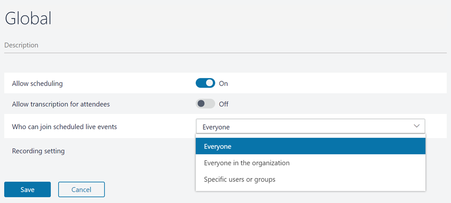Viewport: 451px width, 203px height.
Task: Click the white knob on scheduling switch
Action: [x=210, y=83]
